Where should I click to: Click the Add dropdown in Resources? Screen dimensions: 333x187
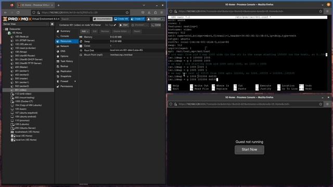[85, 31]
